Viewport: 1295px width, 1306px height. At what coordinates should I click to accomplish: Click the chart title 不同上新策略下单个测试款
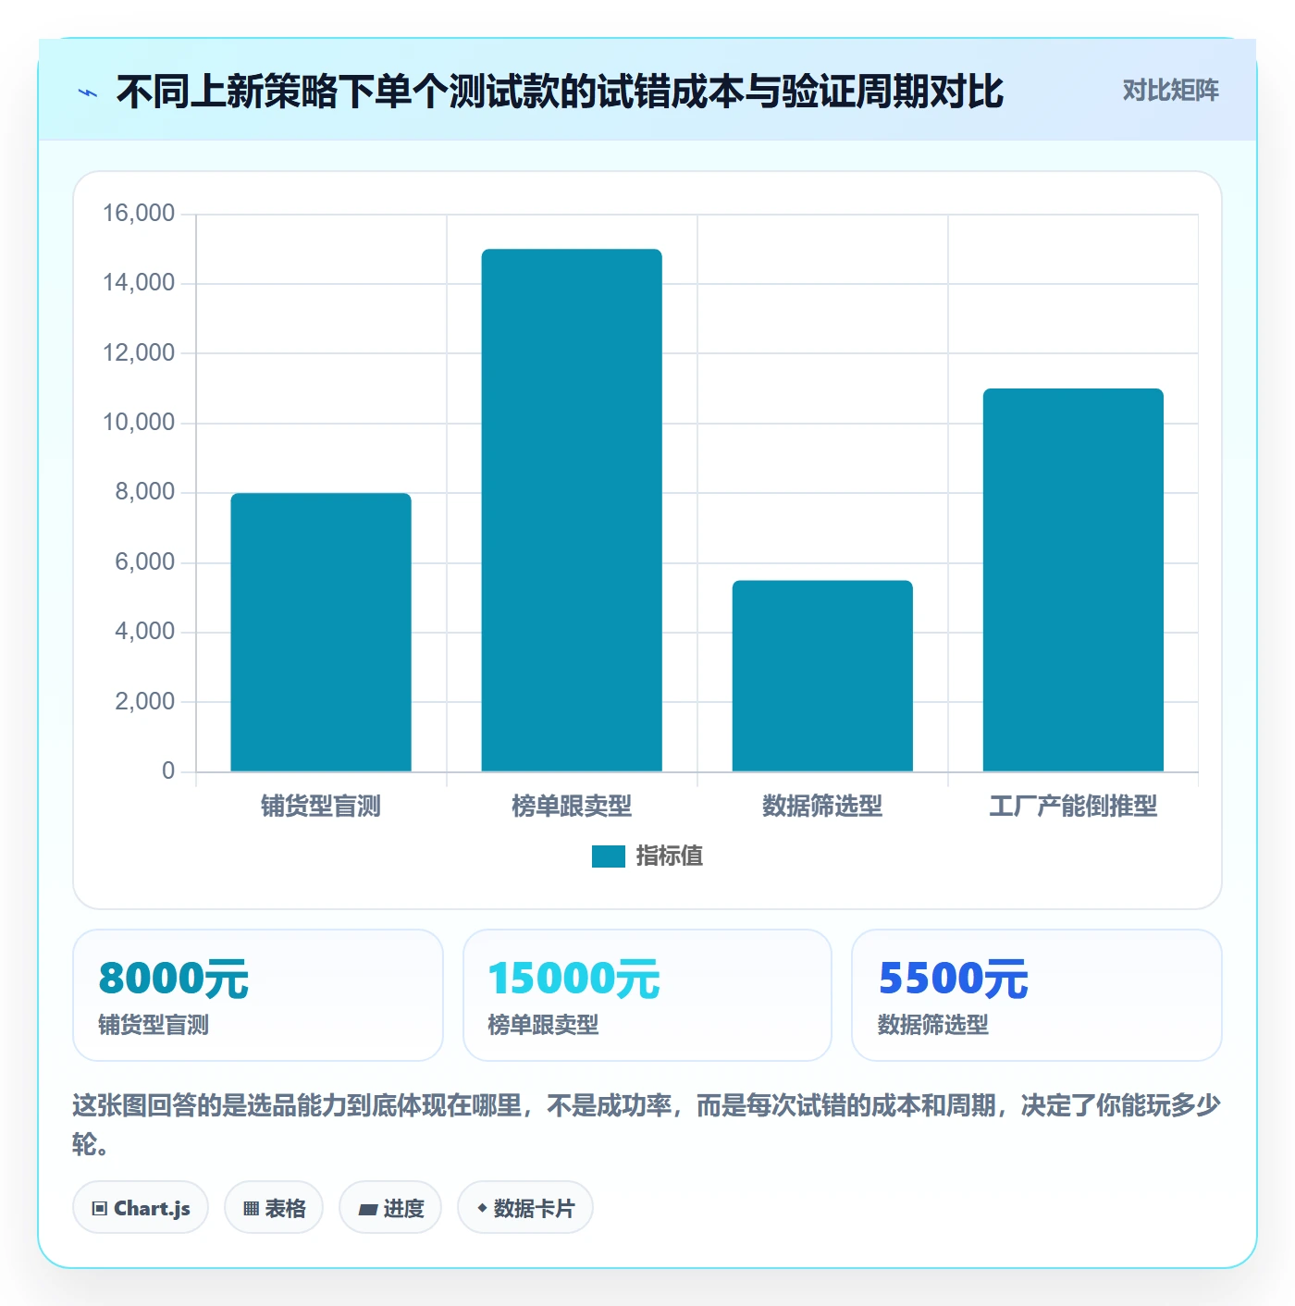pos(560,92)
